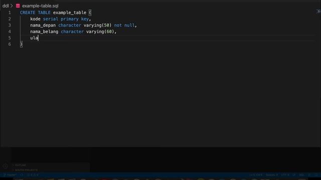Click character keyword on the nama_depan line
This screenshot has height=180, width=321.
[x=70, y=25]
